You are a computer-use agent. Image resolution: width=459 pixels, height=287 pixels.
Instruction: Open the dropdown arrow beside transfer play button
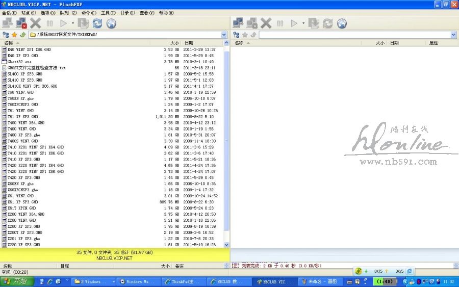(x=73, y=23)
